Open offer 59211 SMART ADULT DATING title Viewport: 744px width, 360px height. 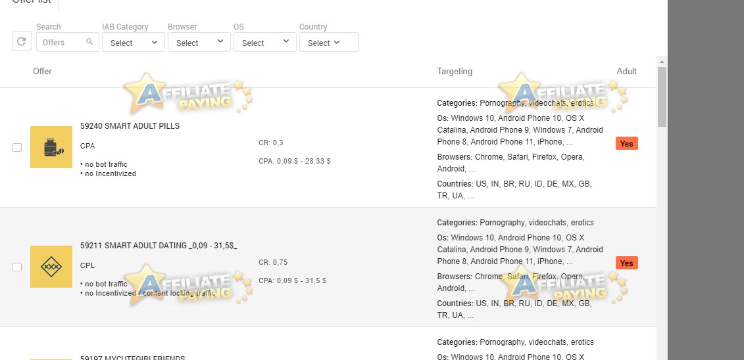click(159, 246)
